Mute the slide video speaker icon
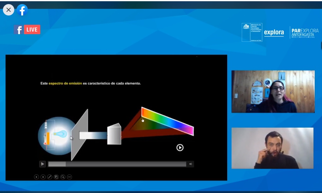 (191, 164)
